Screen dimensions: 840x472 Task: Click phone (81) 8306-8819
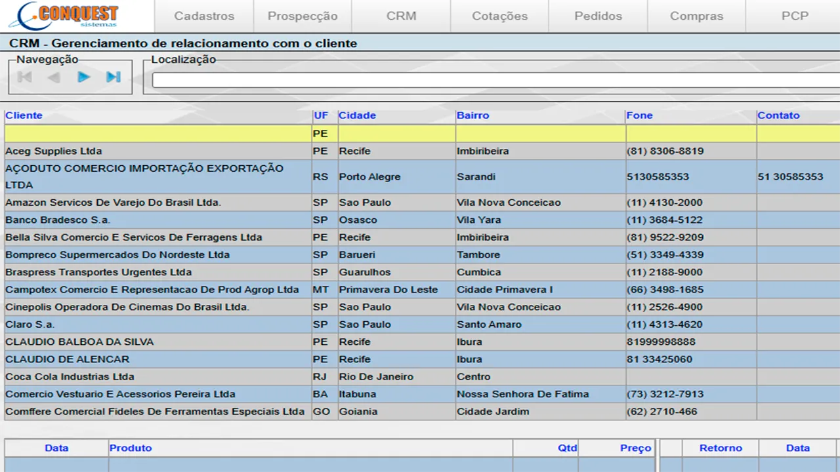665,151
